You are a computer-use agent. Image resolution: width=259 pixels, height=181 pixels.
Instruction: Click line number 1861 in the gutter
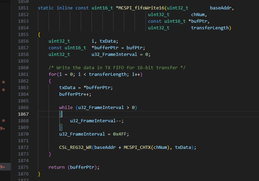click(x=23, y=74)
